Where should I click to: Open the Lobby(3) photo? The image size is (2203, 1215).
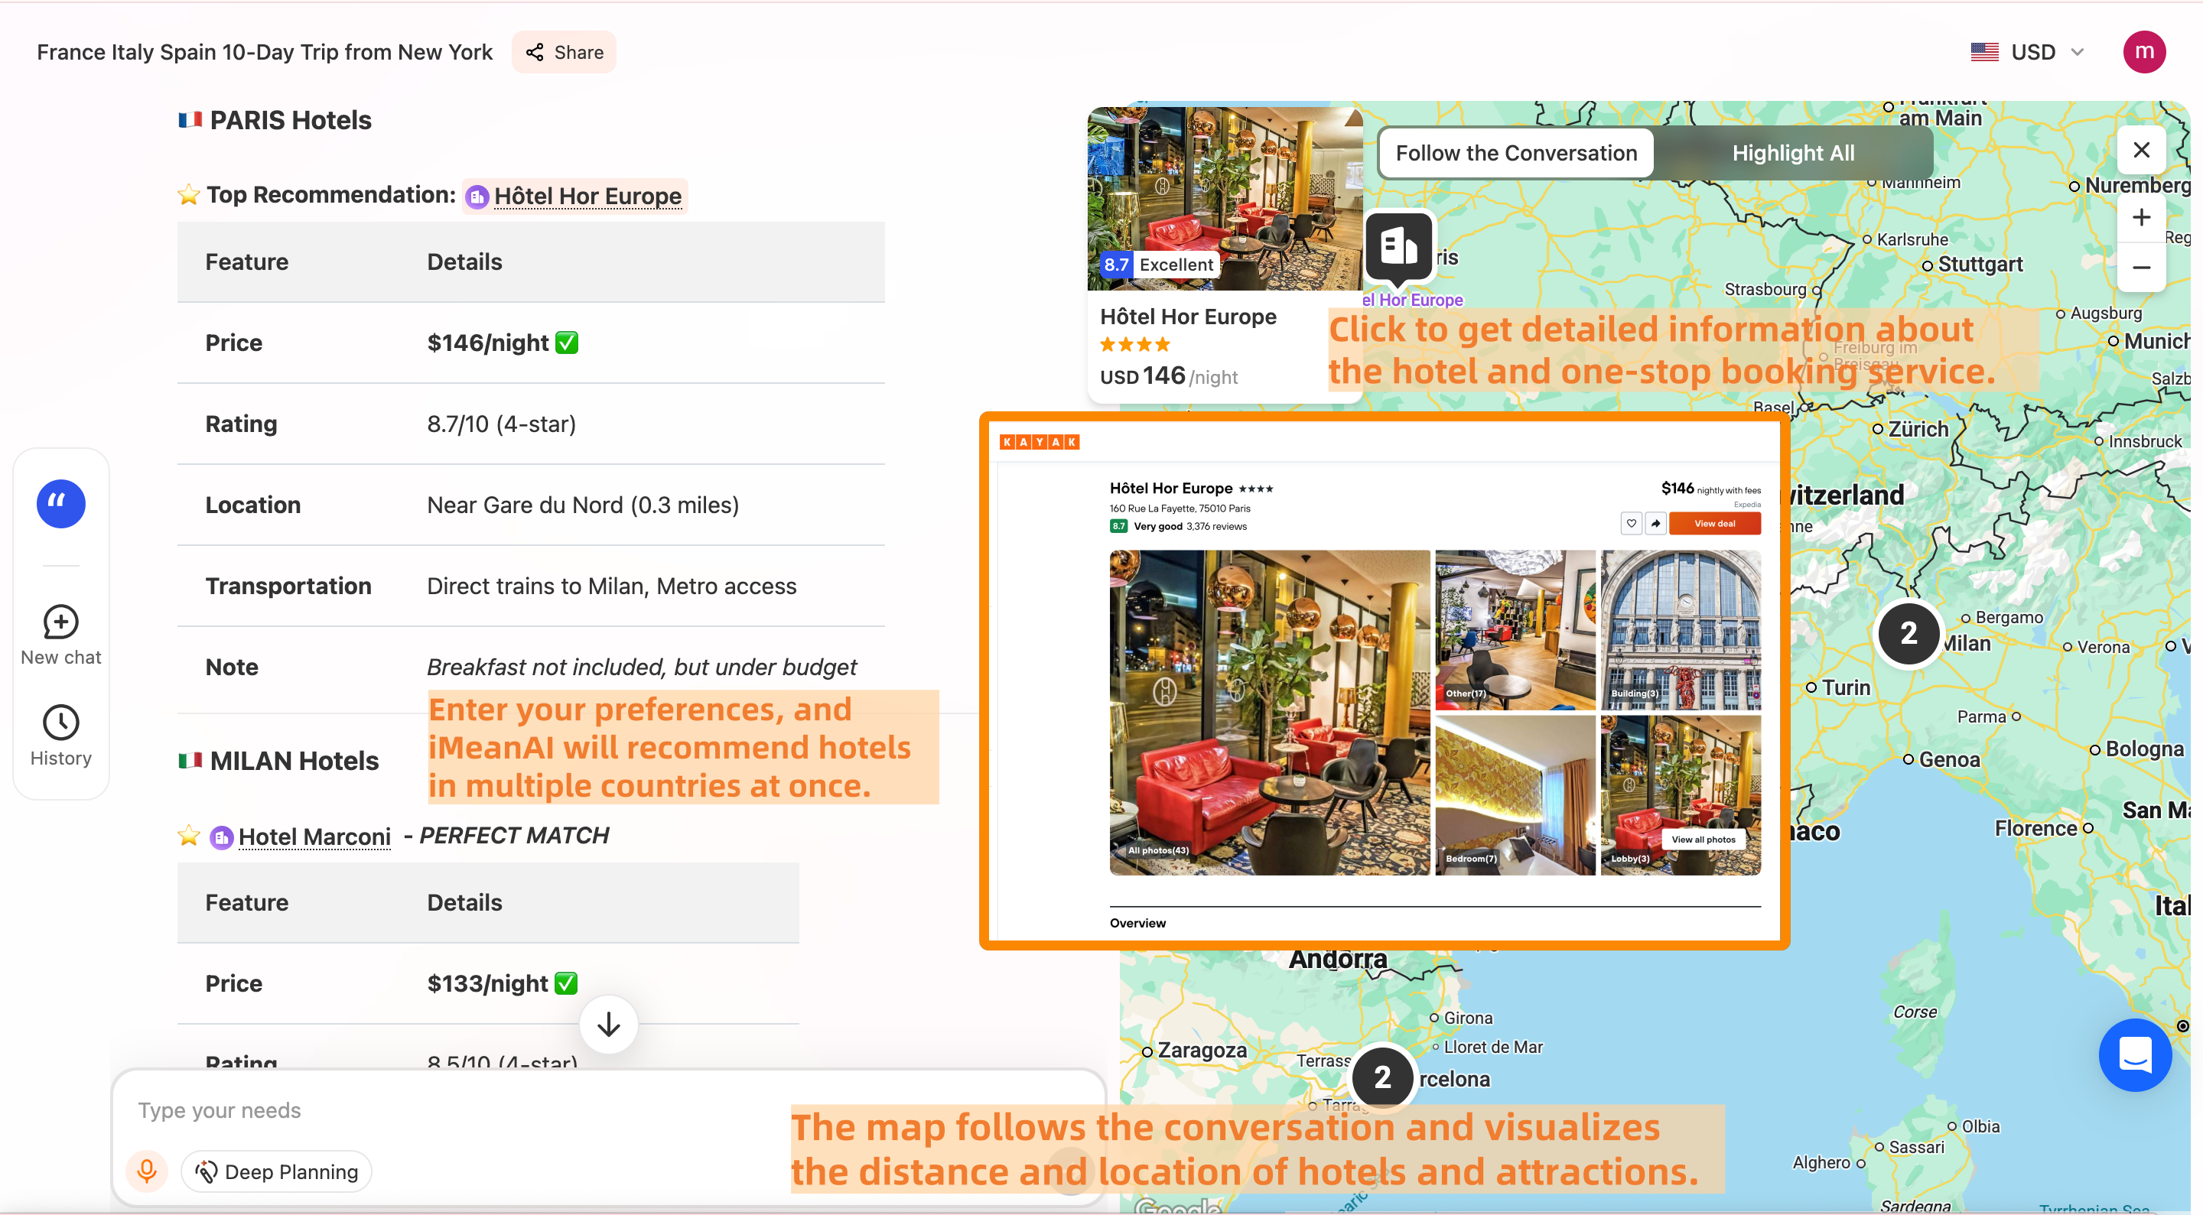pos(1680,794)
